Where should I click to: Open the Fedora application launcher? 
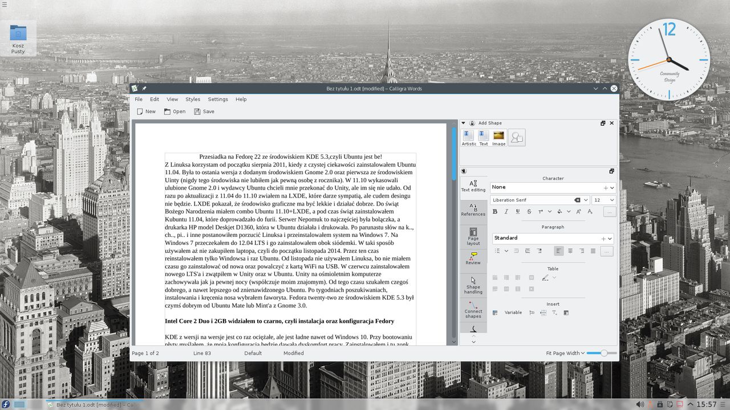coord(6,404)
